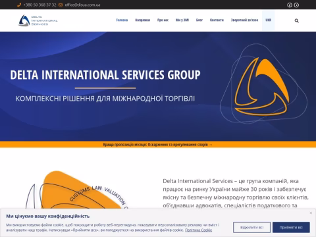
Task: Click the paragraph starting Delta International Services – це
Action: [236, 194]
